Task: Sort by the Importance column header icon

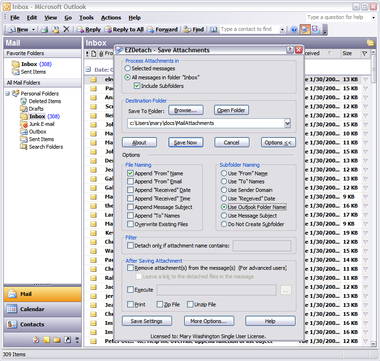Action: coord(87,54)
